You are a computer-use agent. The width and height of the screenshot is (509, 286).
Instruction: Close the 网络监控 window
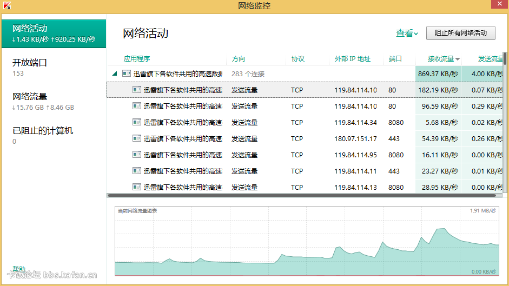pos(500,4)
